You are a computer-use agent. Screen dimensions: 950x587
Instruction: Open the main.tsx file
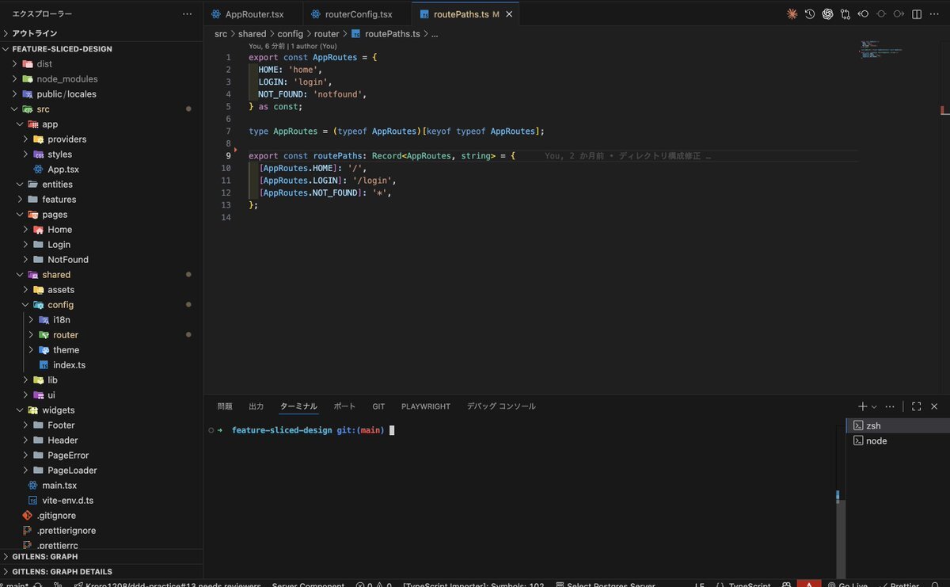tap(59, 486)
